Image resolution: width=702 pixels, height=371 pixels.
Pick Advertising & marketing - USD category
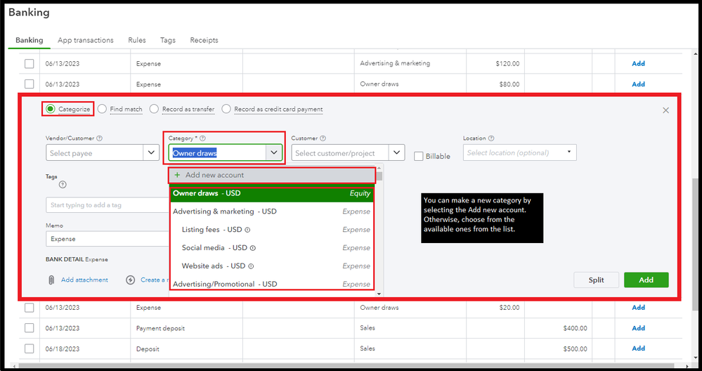click(272, 211)
